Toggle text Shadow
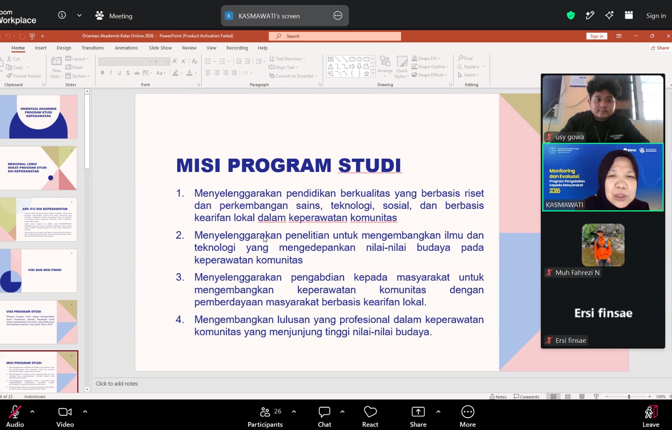Image resolution: width=672 pixels, height=430 pixels. pos(128,73)
